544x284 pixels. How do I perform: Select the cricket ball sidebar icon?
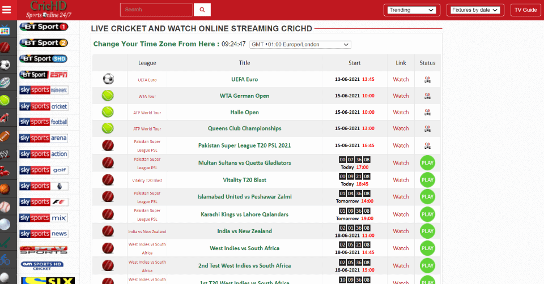click(x=5, y=48)
